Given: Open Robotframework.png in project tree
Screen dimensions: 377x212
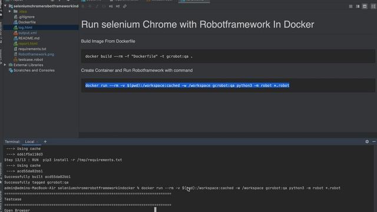Looking at the screenshot, I should coord(36,54).
